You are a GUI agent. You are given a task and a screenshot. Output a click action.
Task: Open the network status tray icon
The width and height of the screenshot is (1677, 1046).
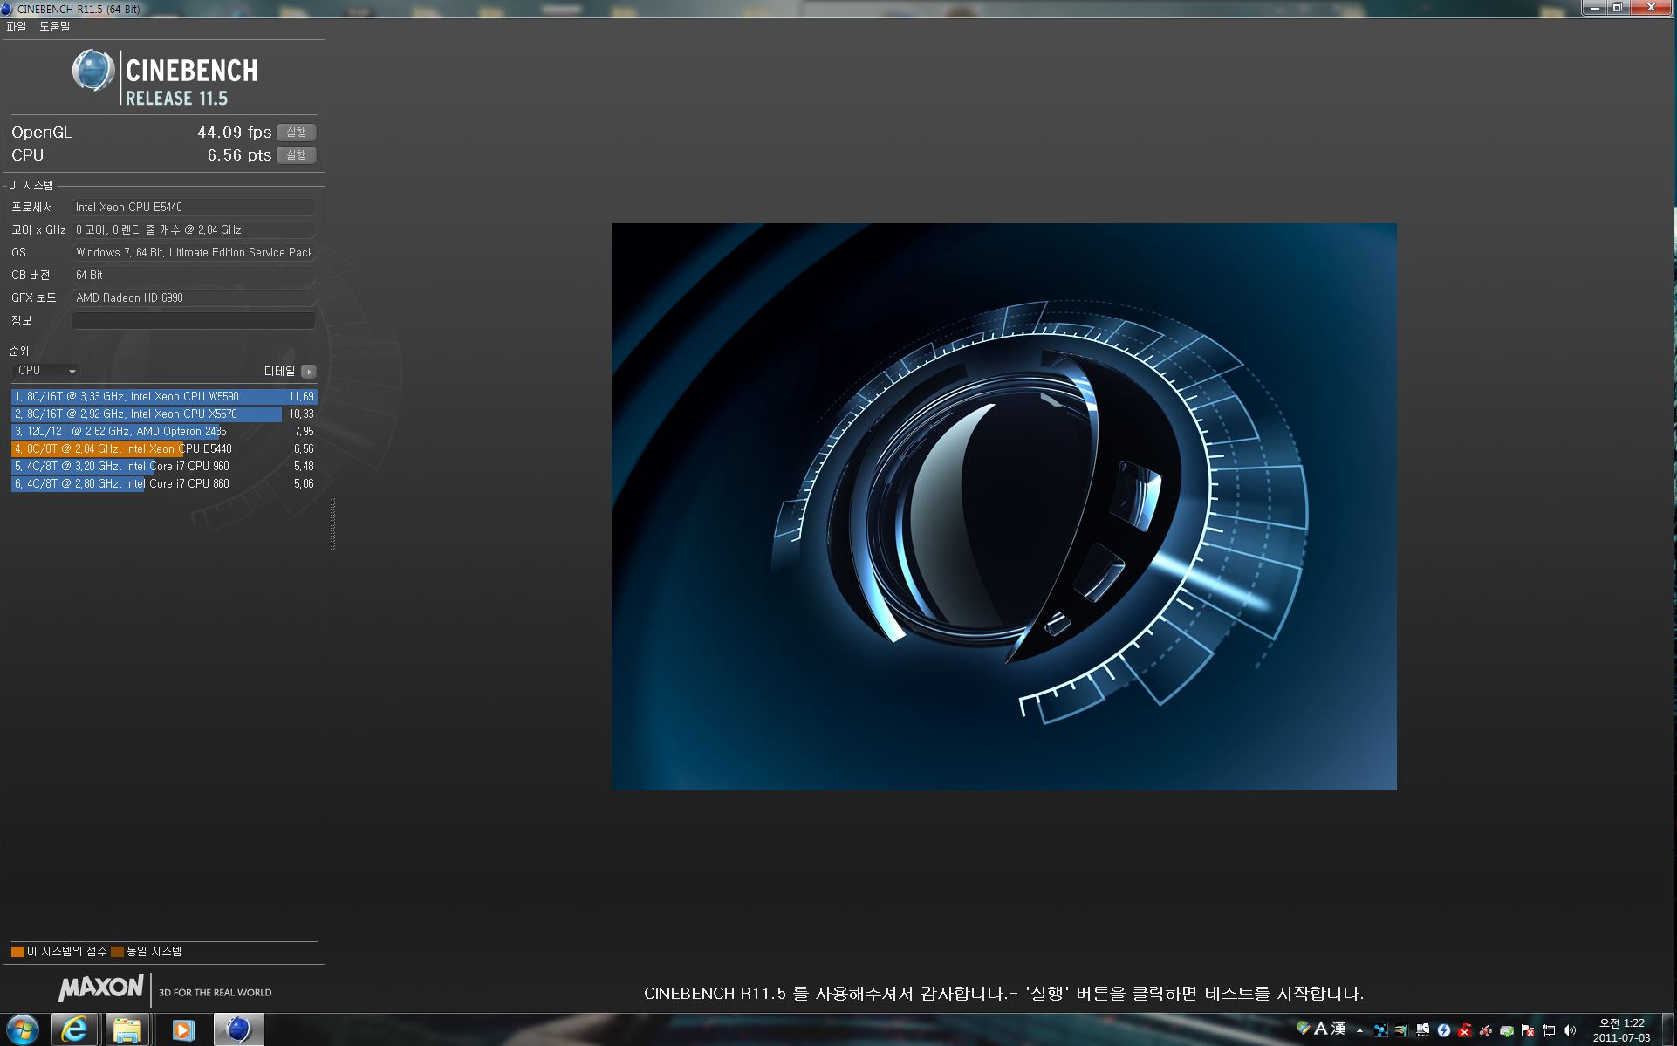pos(1549,1030)
